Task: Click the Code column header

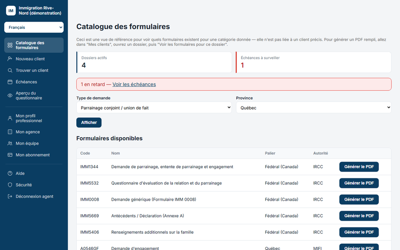Action: point(85,153)
